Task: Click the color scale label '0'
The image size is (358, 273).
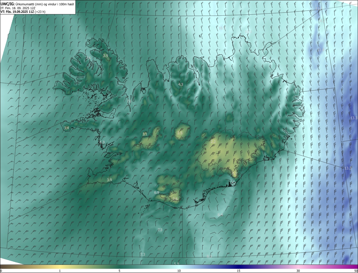Action: click(x=1, y=271)
